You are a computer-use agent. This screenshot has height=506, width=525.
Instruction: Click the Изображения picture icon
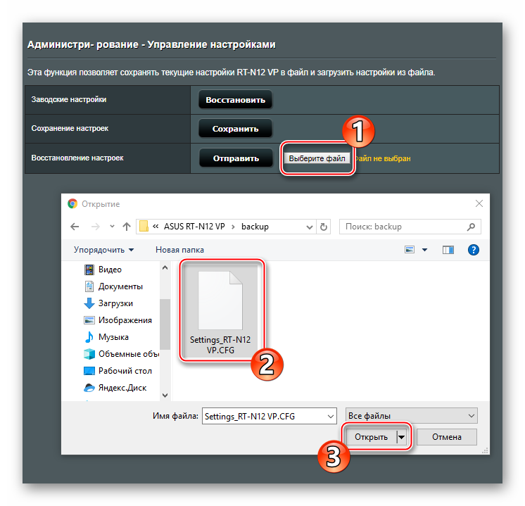pos(89,320)
